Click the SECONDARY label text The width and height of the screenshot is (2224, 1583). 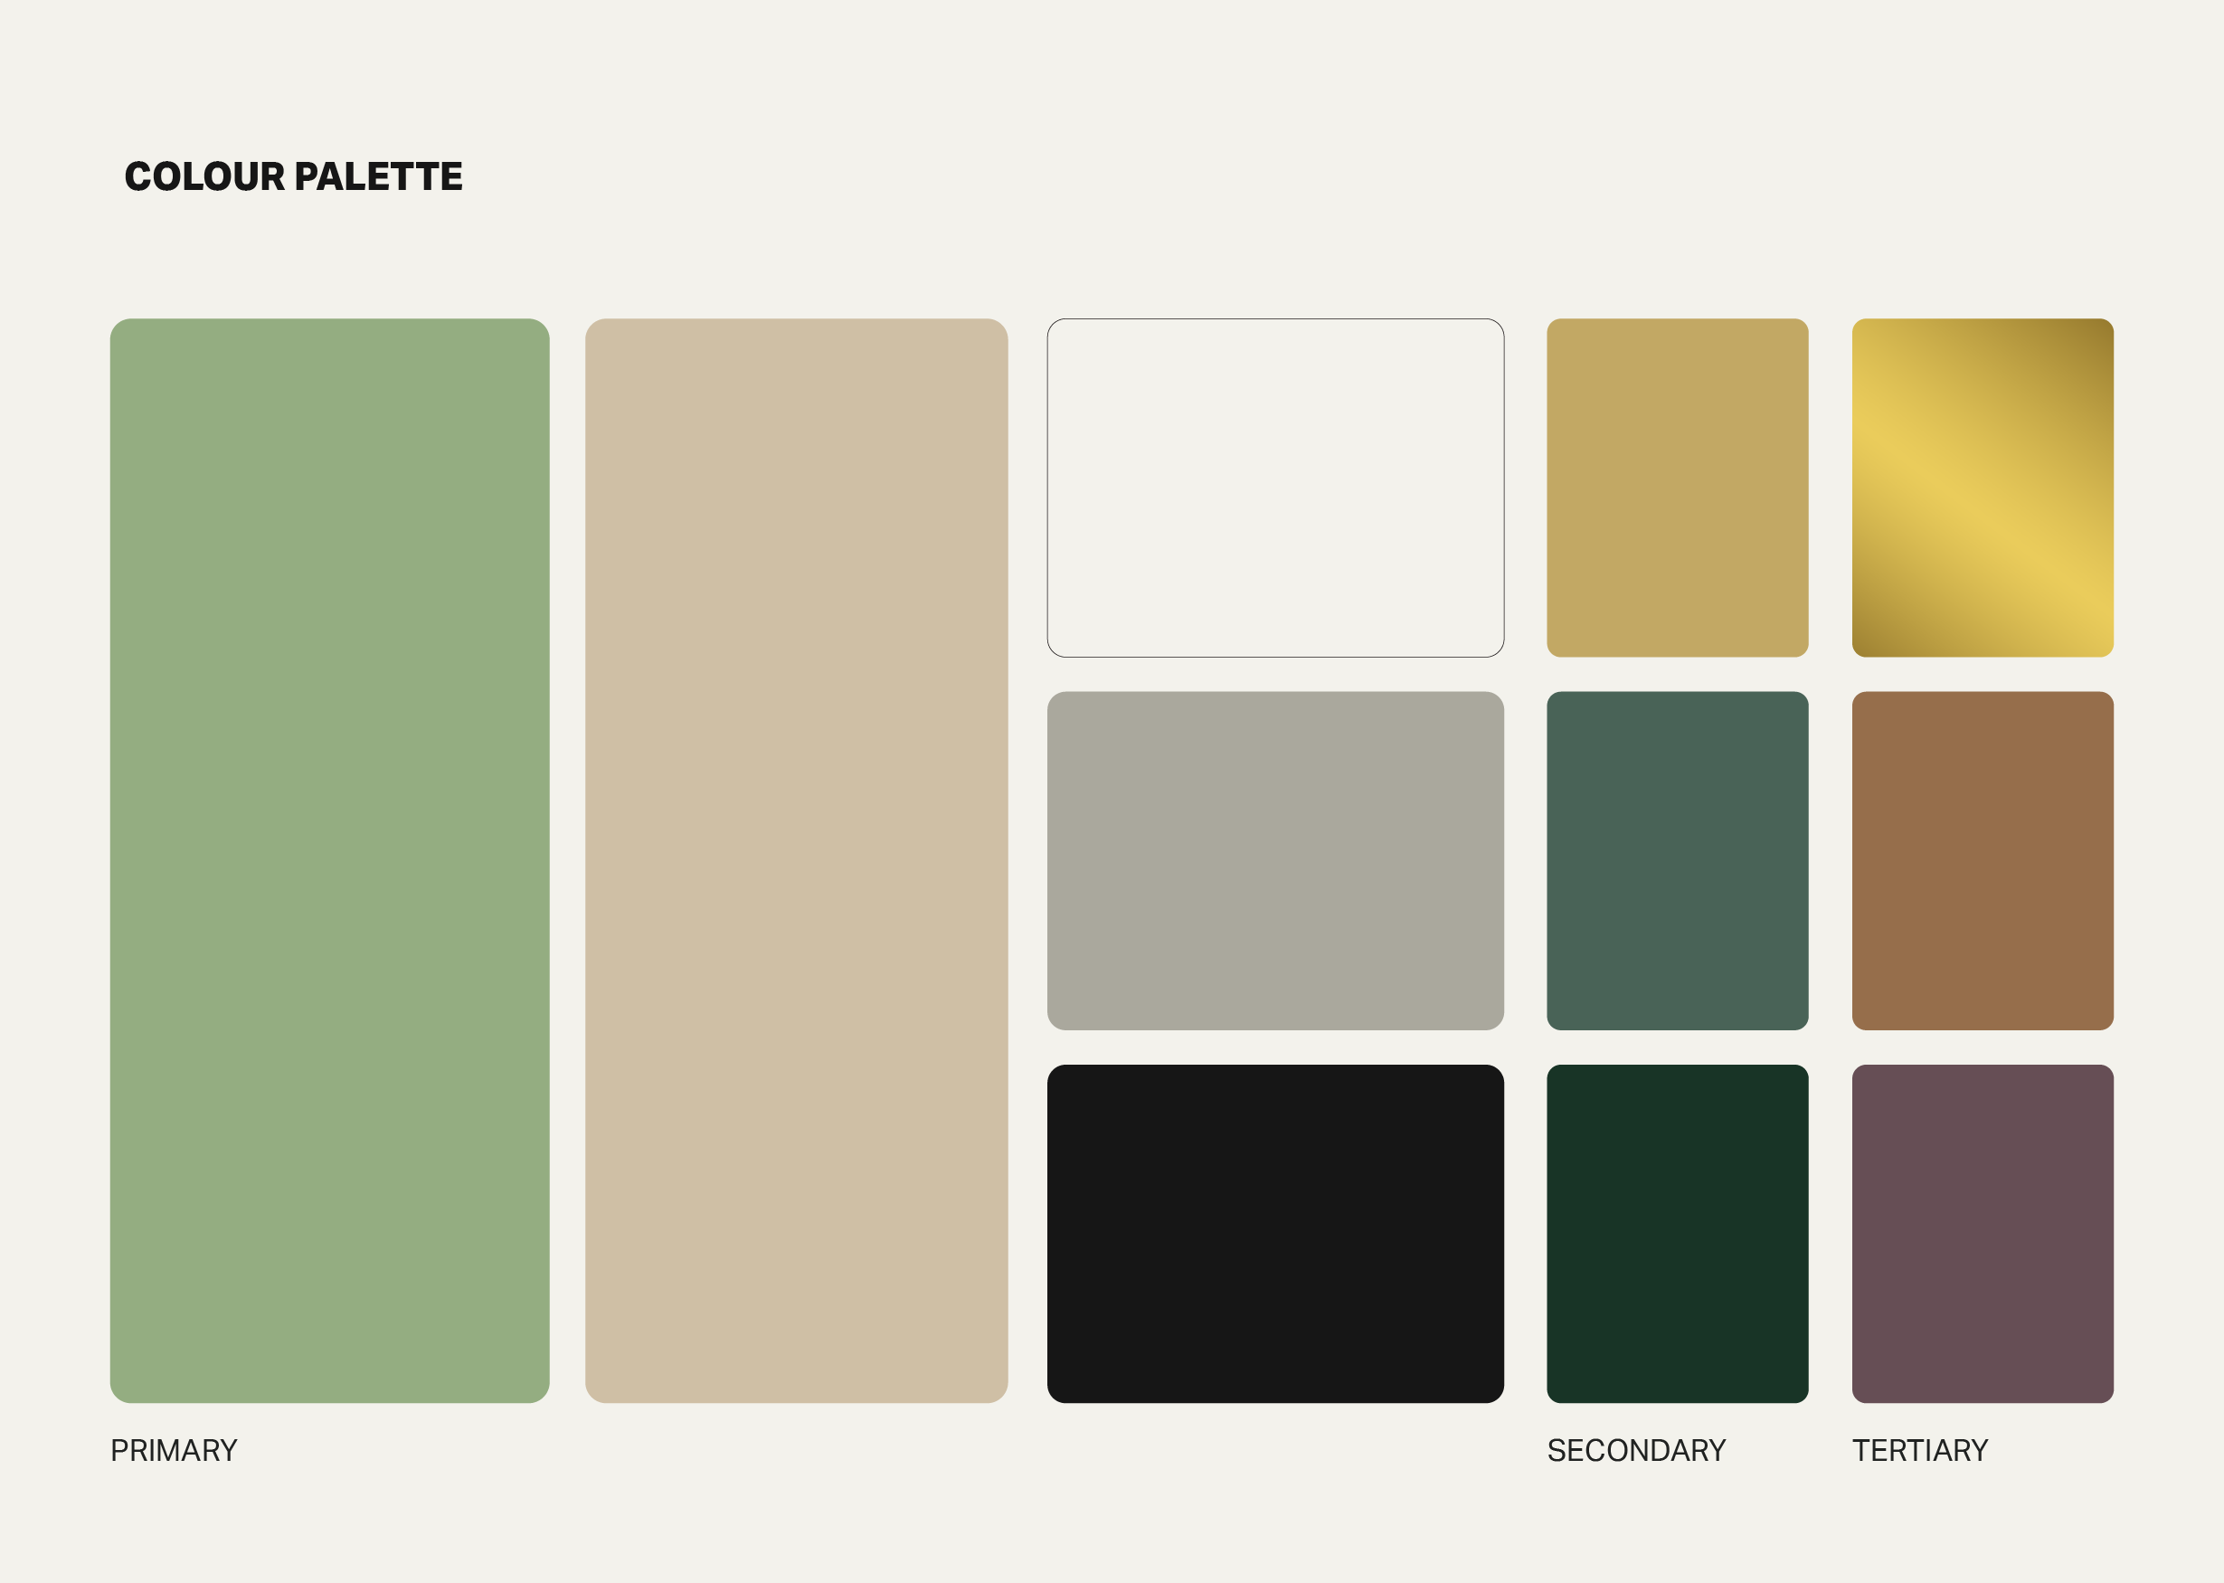1636,1450
